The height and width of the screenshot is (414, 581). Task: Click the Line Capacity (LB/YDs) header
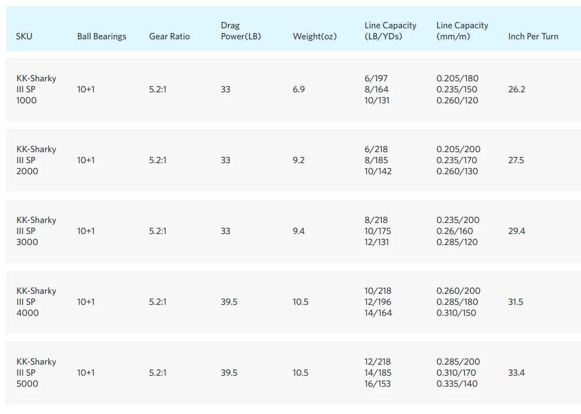(x=390, y=31)
